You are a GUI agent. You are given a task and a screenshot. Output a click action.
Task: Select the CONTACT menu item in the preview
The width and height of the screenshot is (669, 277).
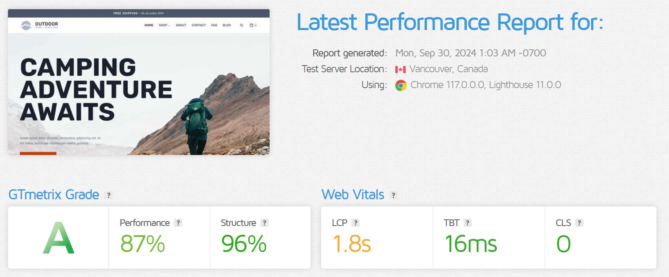point(198,25)
